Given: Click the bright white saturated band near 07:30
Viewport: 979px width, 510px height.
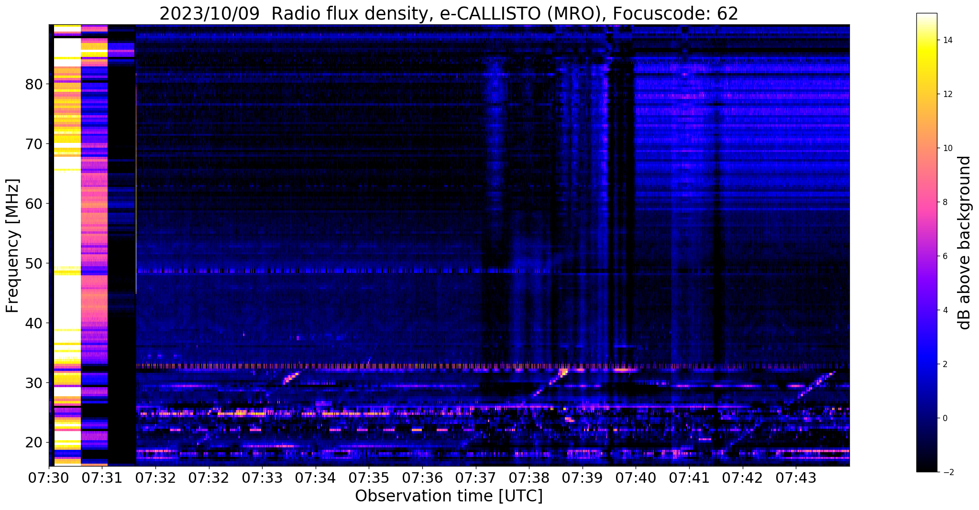Looking at the screenshot, I should coord(67,245).
